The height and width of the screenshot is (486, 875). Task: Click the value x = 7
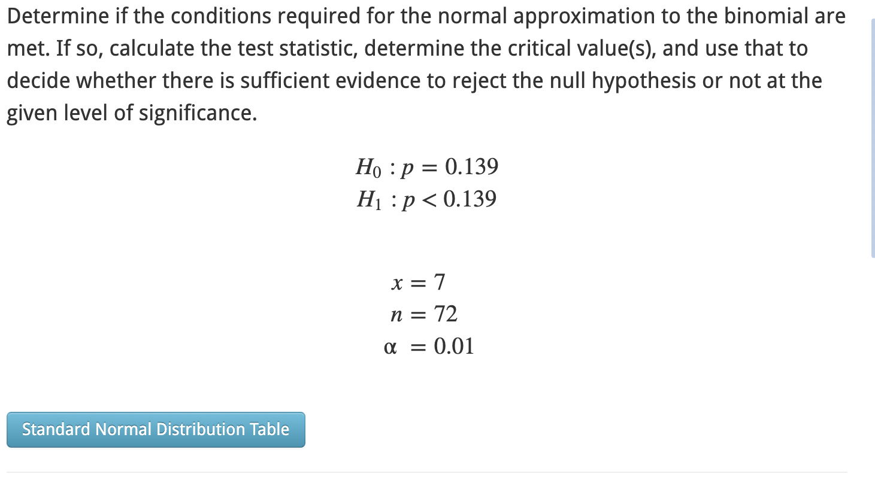[418, 282]
